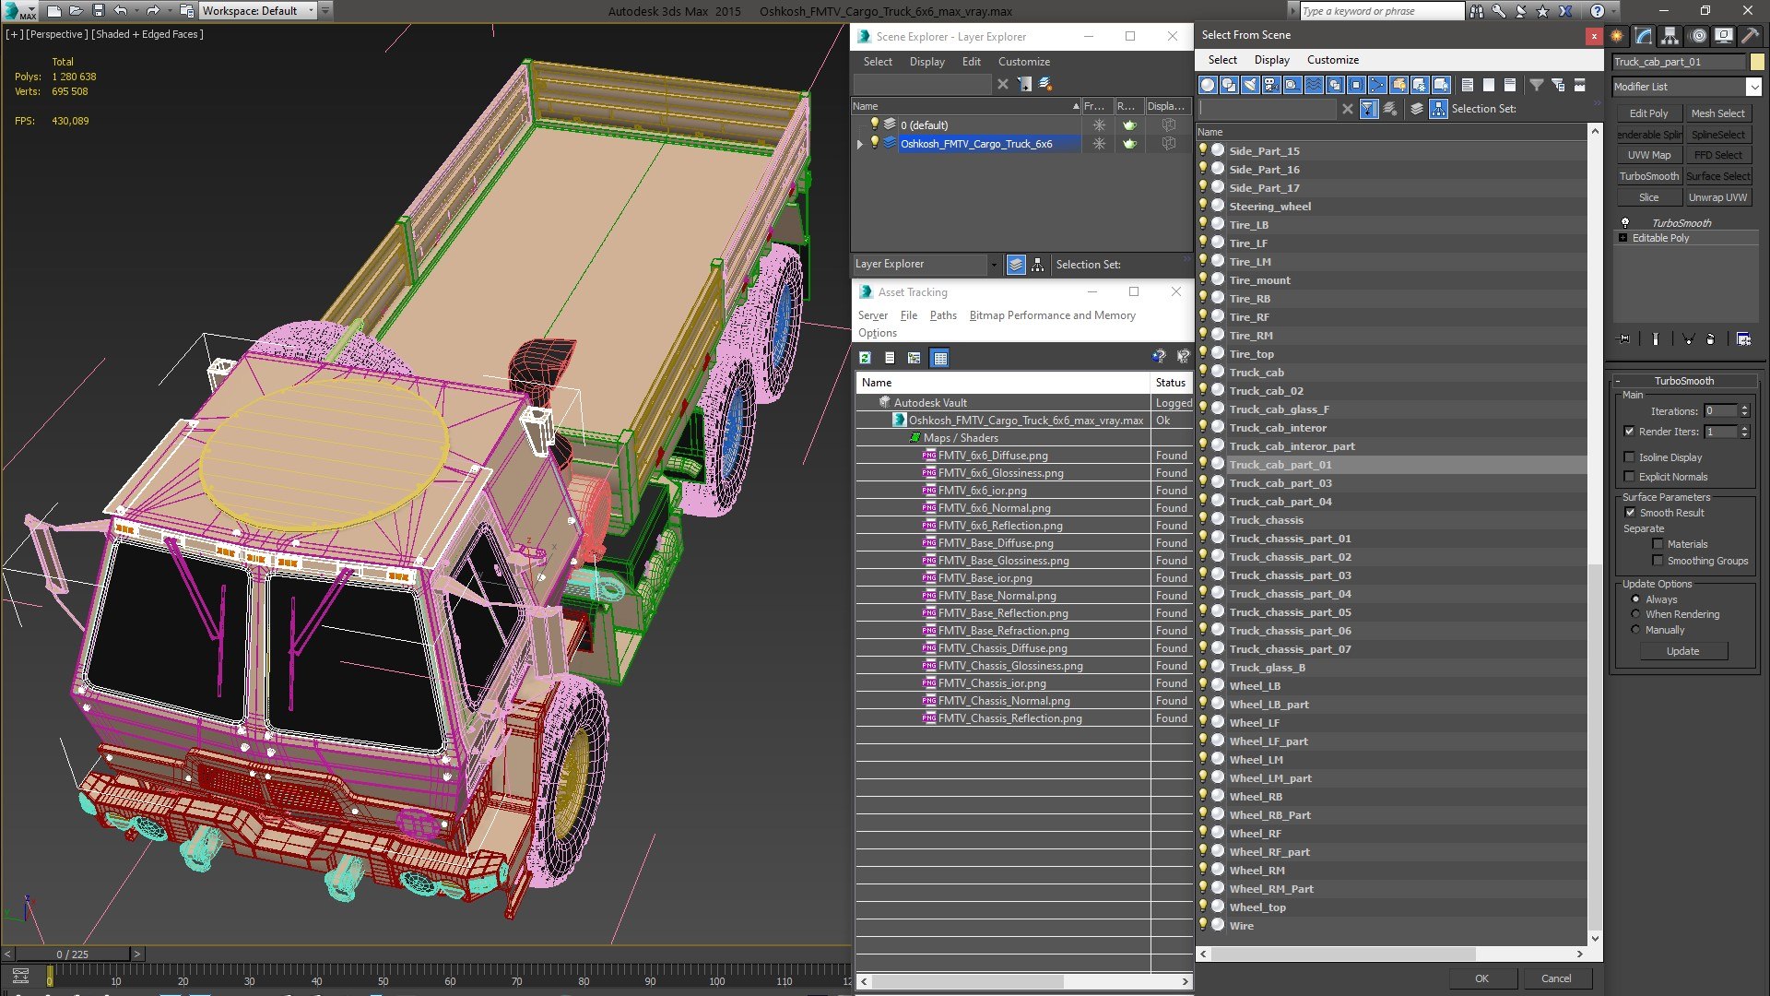Image resolution: width=1770 pixels, height=996 pixels.
Task: Create a new scene file
Action: pos(54,11)
